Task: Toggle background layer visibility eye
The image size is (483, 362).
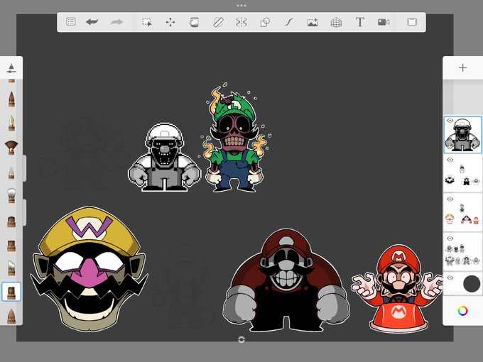Action: coord(450,278)
